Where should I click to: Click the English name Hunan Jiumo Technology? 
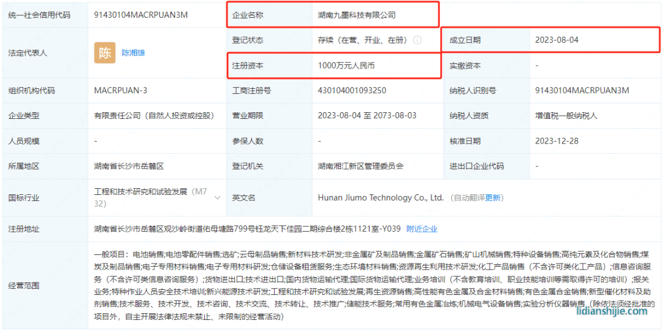[x=380, y=198]
